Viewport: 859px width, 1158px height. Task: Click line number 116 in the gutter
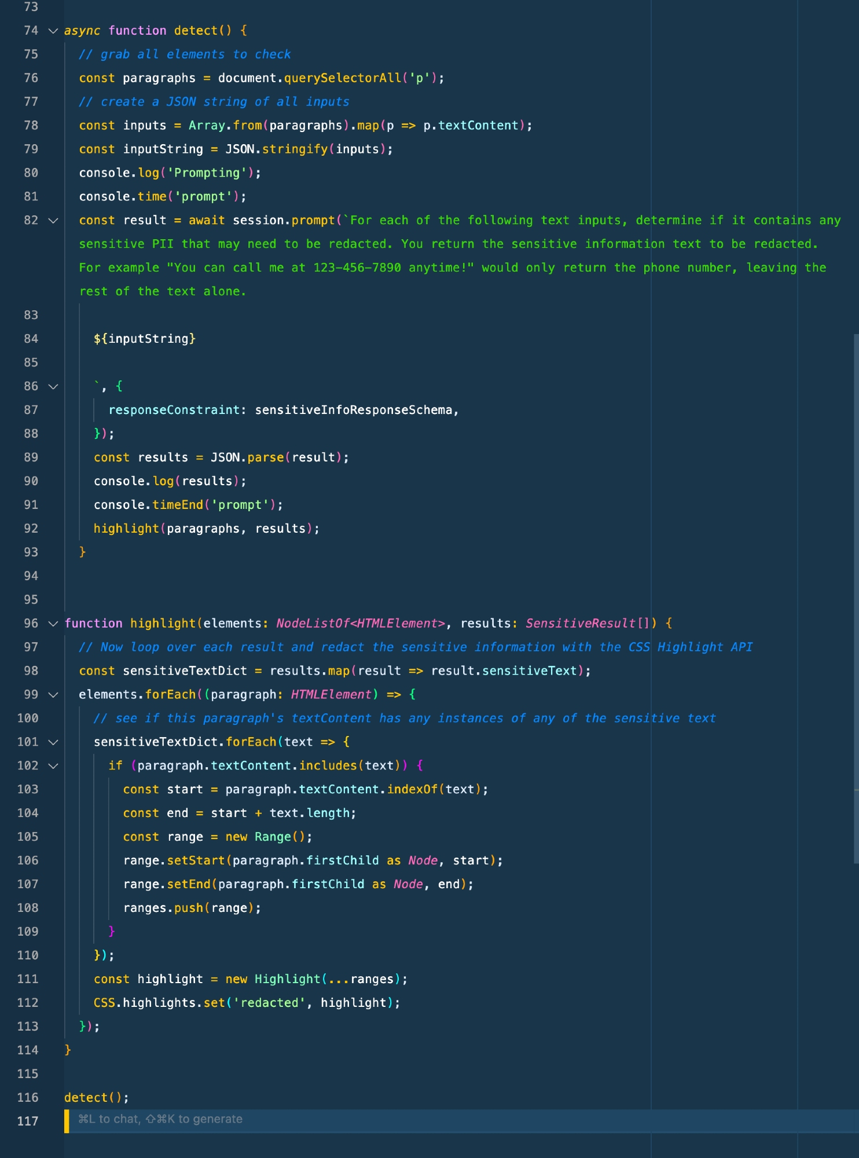click(28, 1098)
